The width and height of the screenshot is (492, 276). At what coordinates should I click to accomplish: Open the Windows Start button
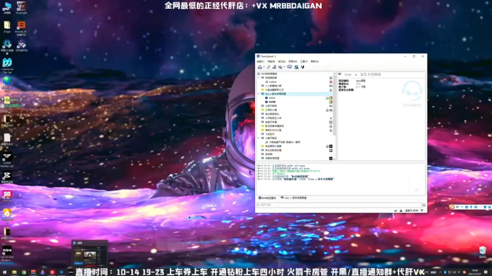point(4,272)
